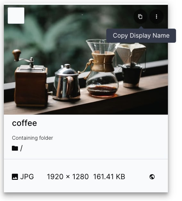Click the coffee asset title
The width and height of the screenshot is (182, 201).
(24, 123)
